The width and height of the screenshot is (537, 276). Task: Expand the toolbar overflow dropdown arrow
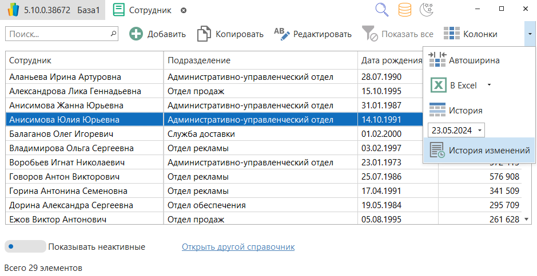point(530,34)
